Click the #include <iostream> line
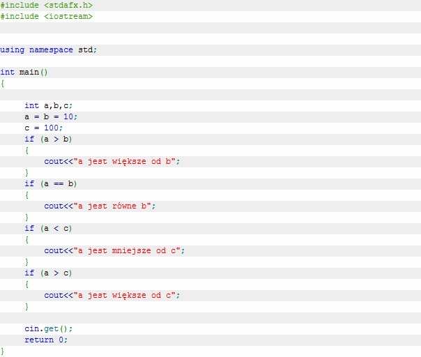 pos(46,16)
